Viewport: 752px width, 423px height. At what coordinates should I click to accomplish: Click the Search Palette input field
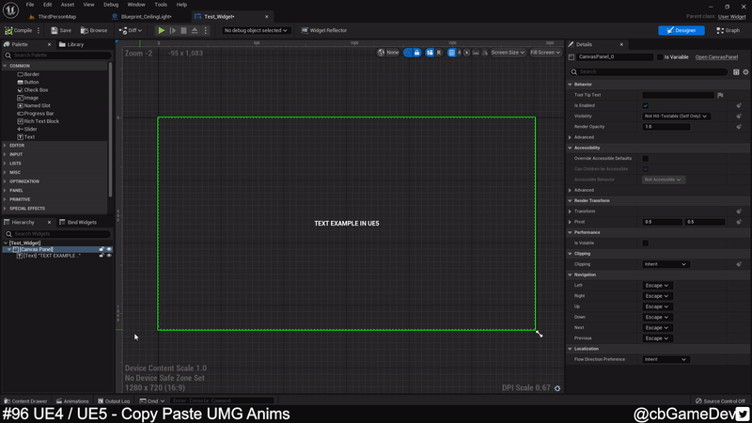(58, 55)
